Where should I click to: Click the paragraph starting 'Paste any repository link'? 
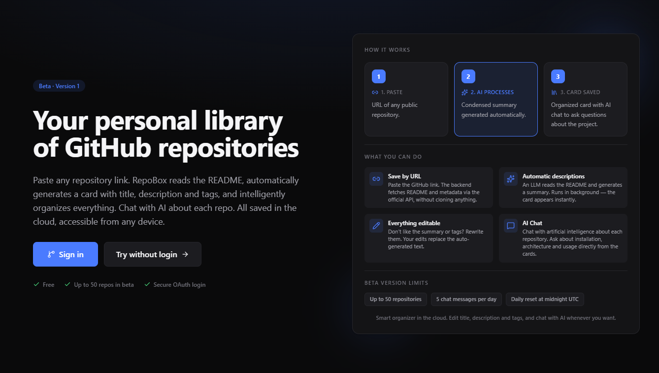[166, 201]
